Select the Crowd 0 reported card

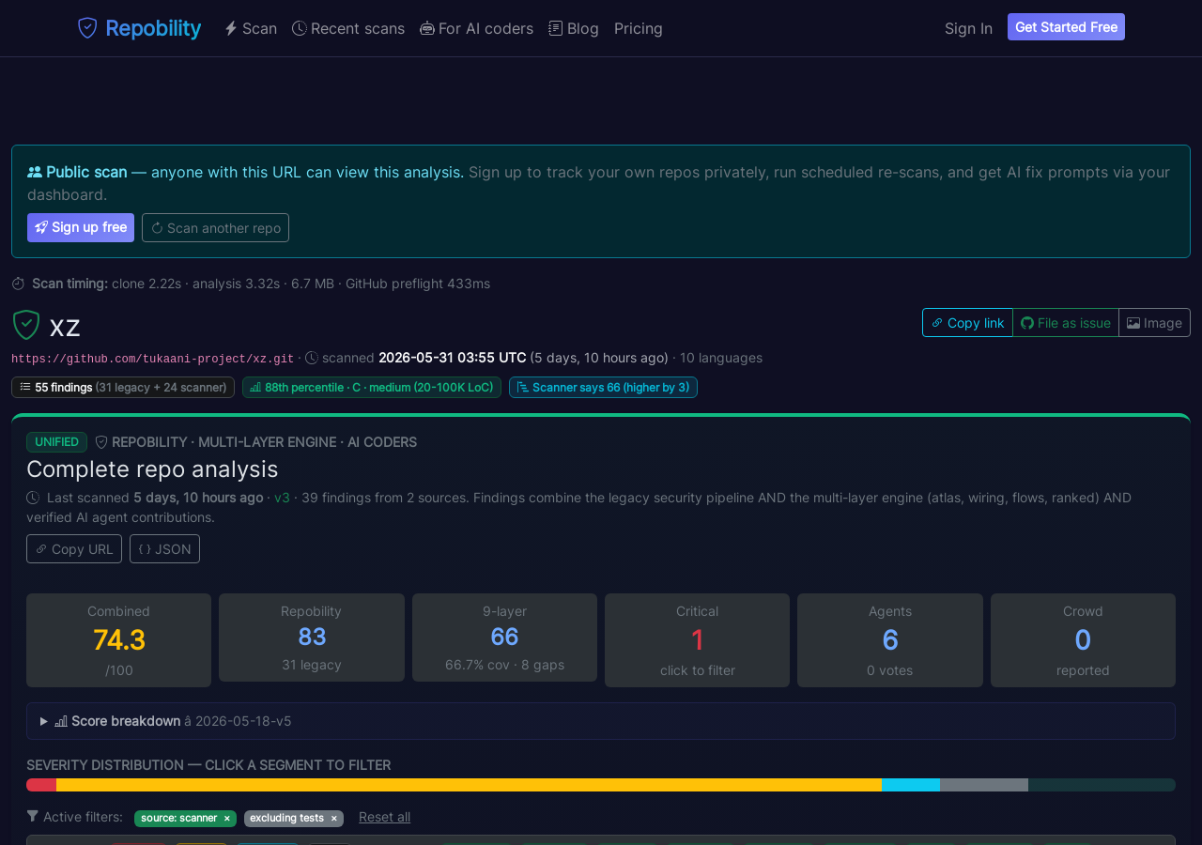click(x=1083, y=640)
